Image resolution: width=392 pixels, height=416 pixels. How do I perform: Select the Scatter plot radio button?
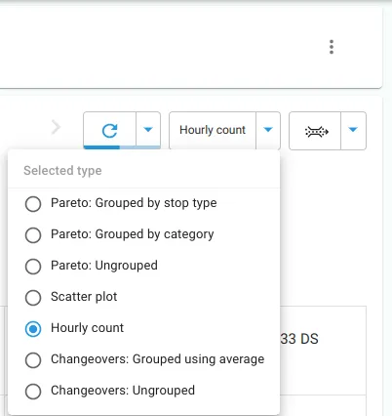(33, 298)
